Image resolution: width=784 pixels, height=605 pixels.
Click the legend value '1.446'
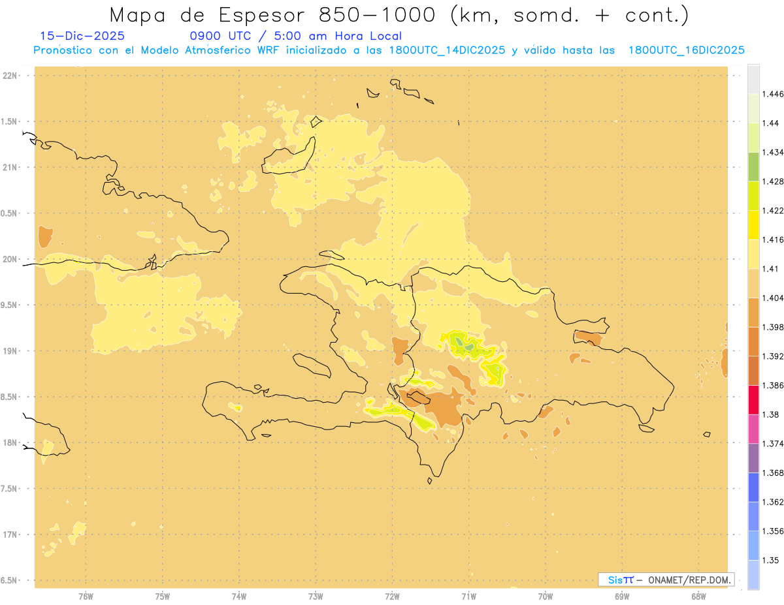[774, 94]
